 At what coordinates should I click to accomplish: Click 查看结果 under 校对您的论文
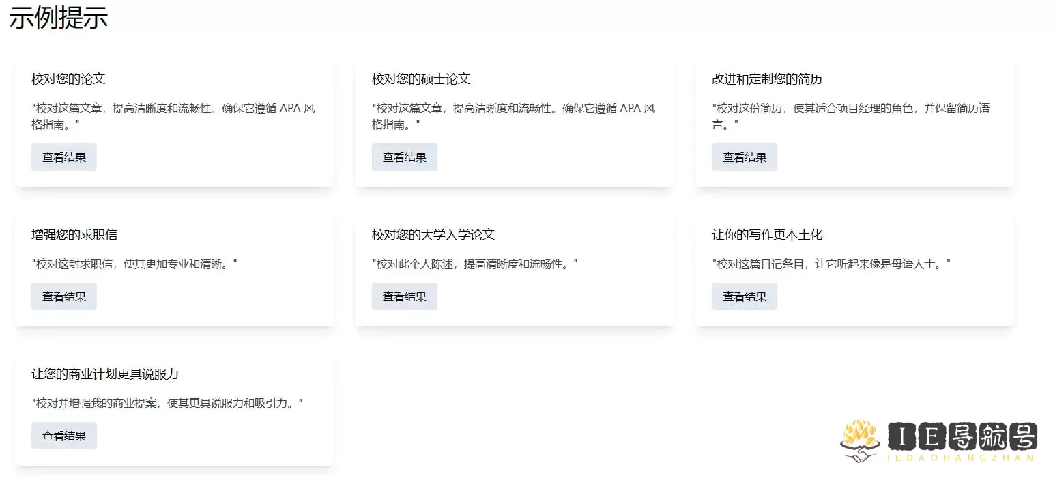tap(64, 157)
